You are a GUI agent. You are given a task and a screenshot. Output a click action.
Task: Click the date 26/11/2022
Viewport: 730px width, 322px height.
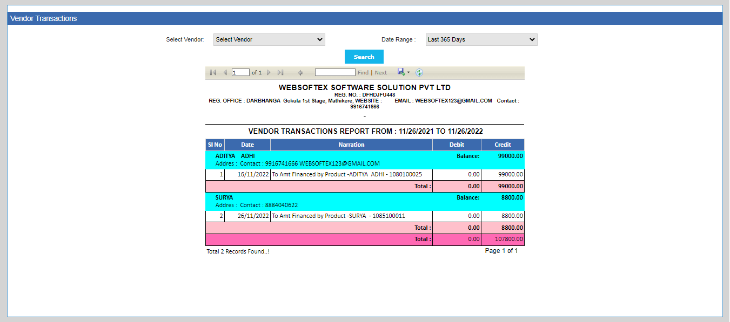[253, 216]
